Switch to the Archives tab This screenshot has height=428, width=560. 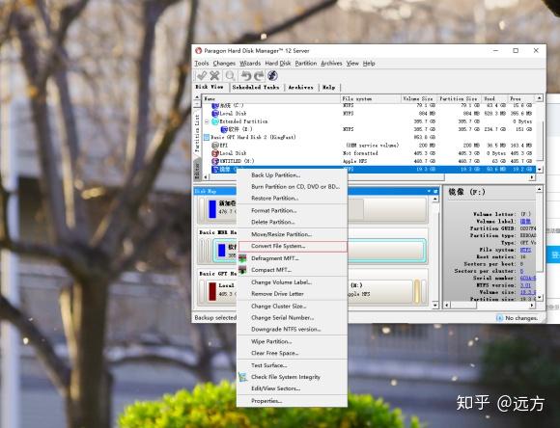(x=300, y=87)
